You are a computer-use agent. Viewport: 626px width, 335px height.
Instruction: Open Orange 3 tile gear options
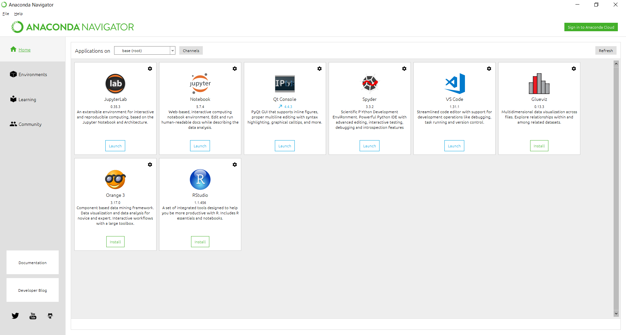pyautogui.click(x=150, y=165)
